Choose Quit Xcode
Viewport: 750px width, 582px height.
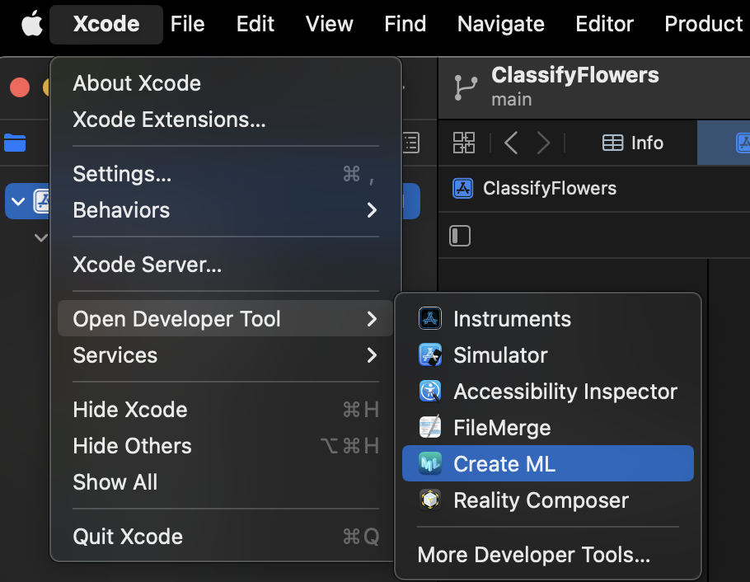225,537
